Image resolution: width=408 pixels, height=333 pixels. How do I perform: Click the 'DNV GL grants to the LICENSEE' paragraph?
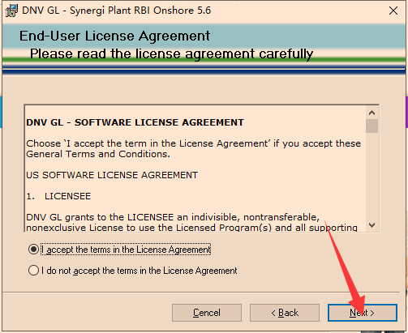click(x=192, y=222)
